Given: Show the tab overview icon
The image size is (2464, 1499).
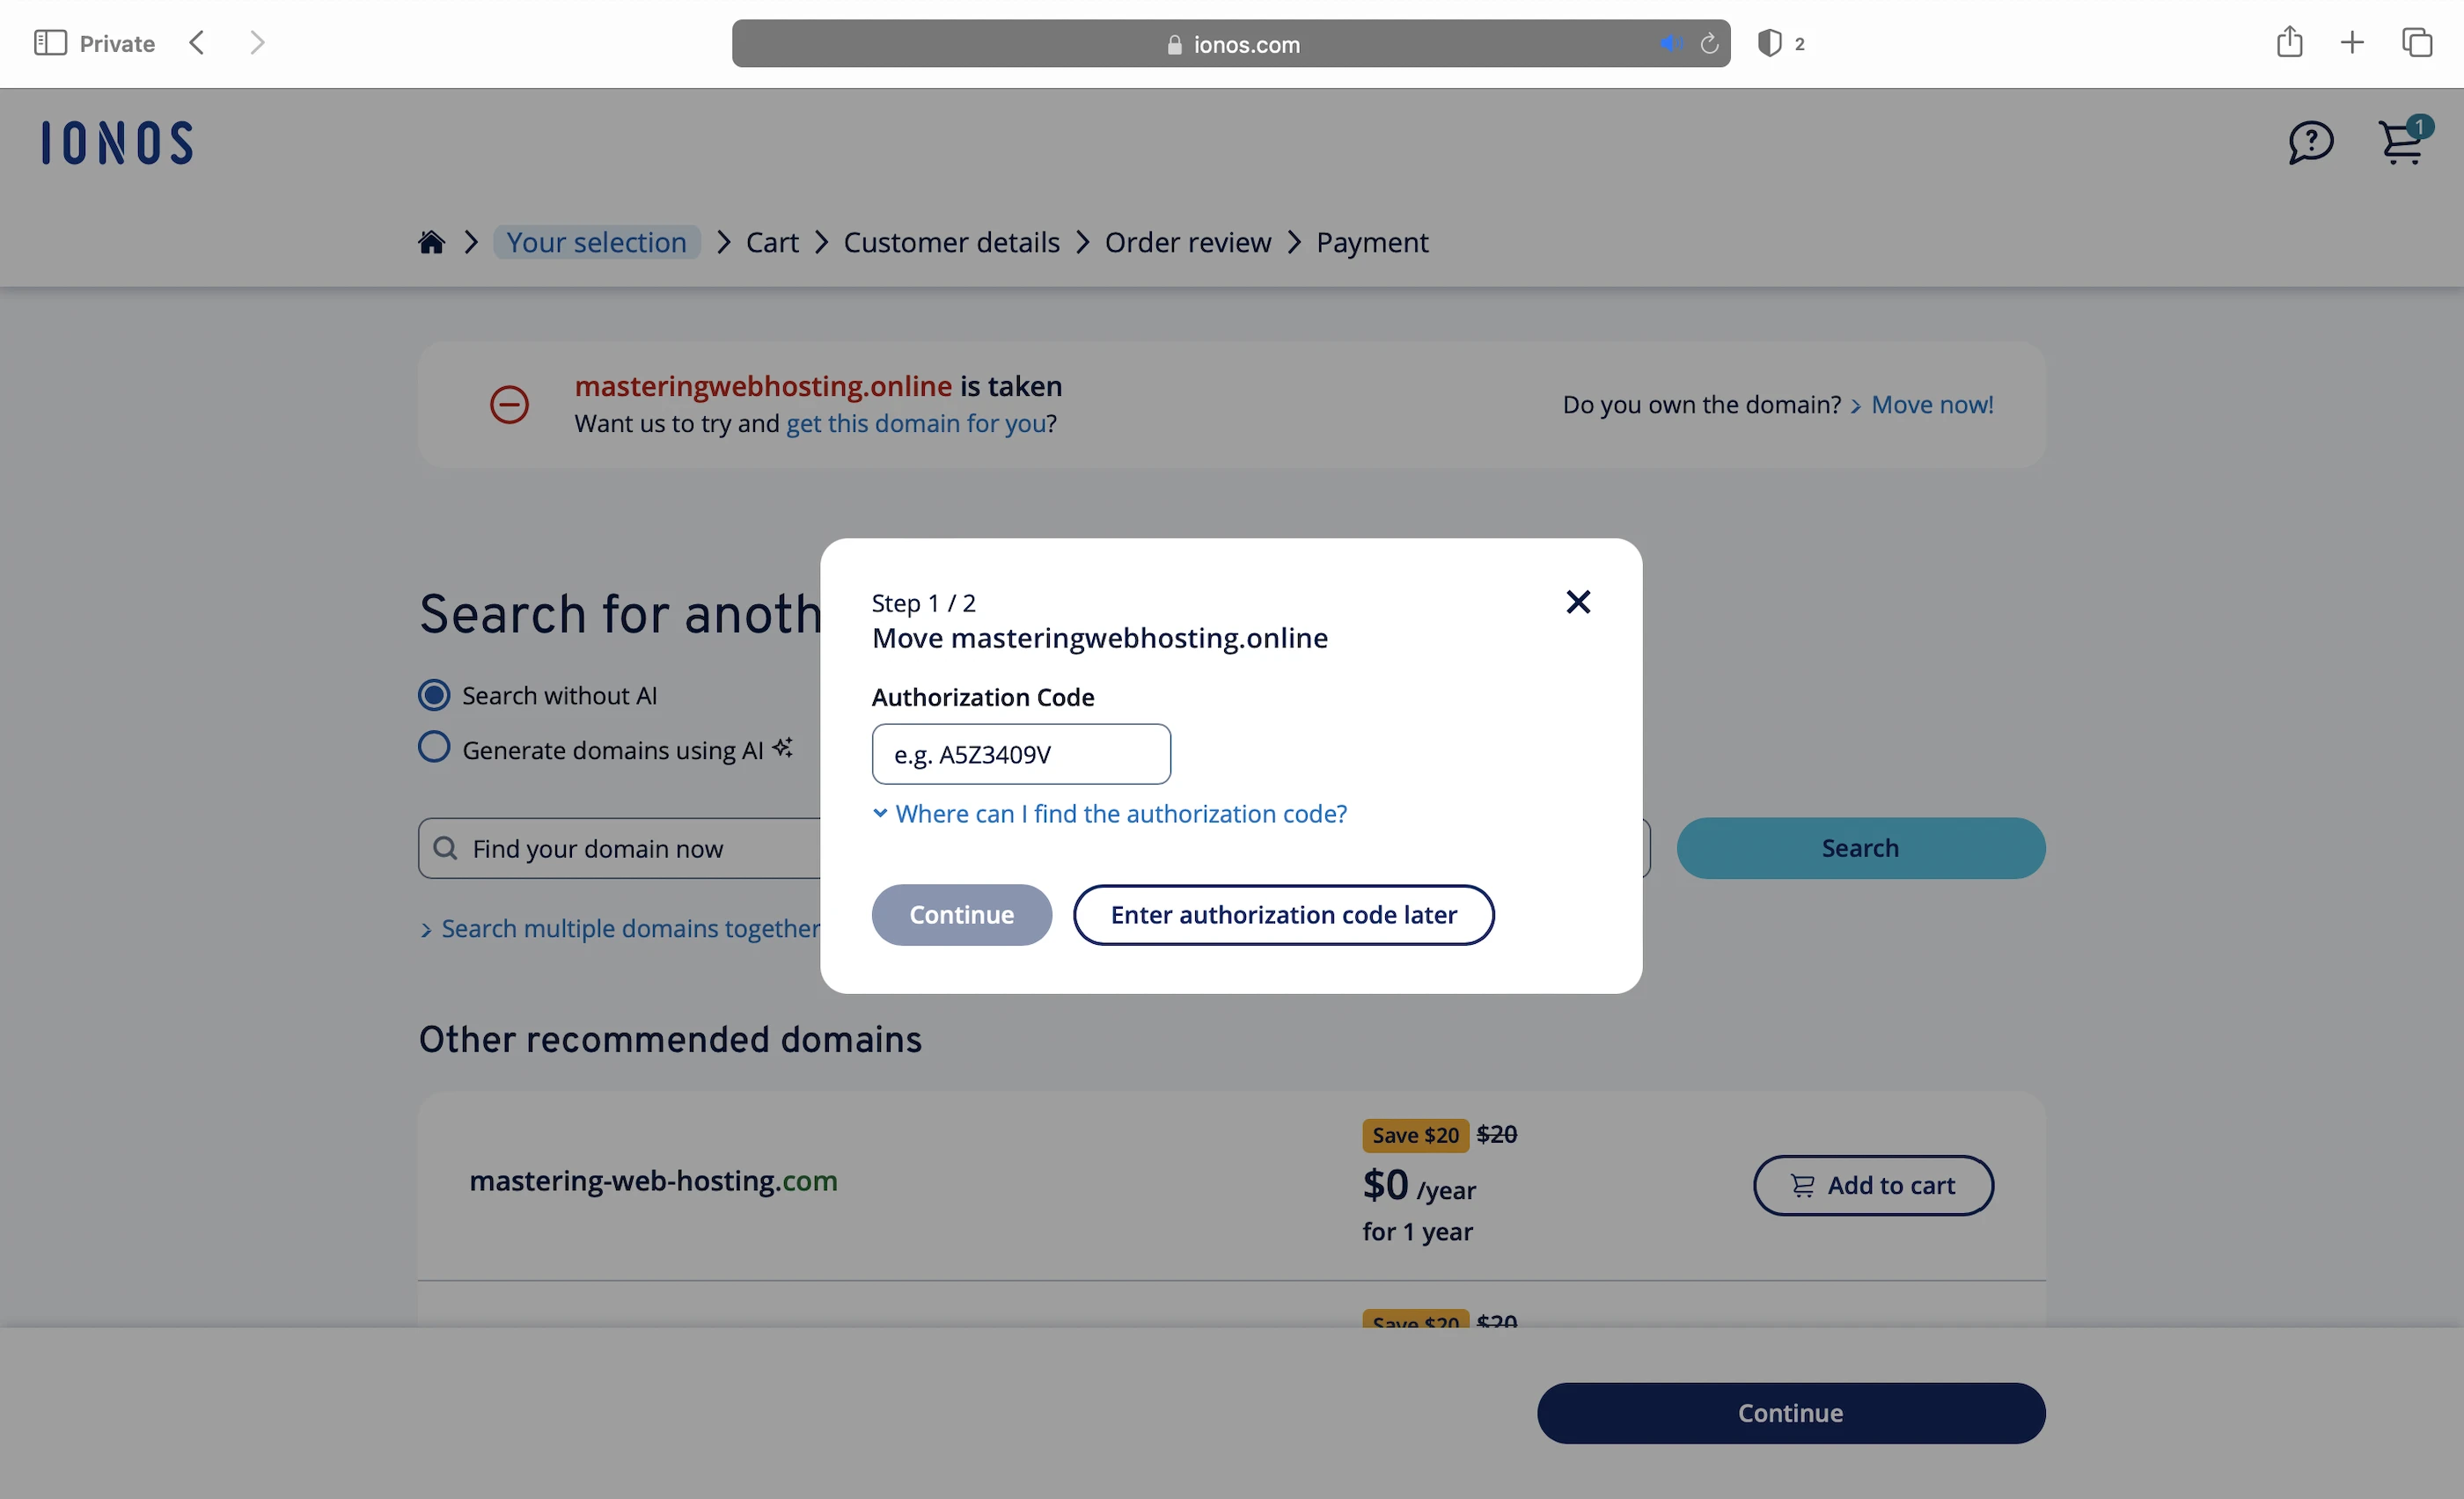Looking at the screenshot, I should [2416, 43].
